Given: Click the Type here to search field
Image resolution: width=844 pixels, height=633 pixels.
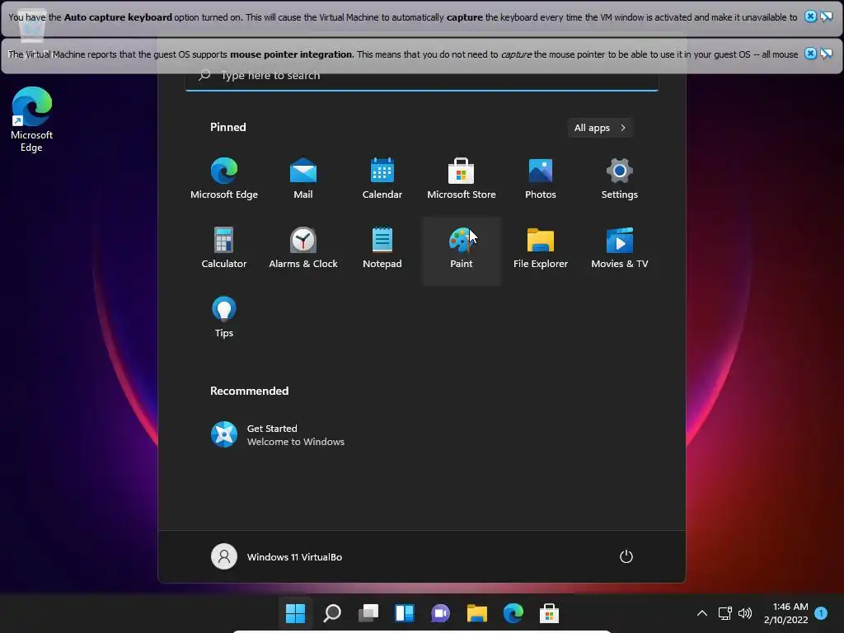Looking at the screenshot, I should click(422, 75).
